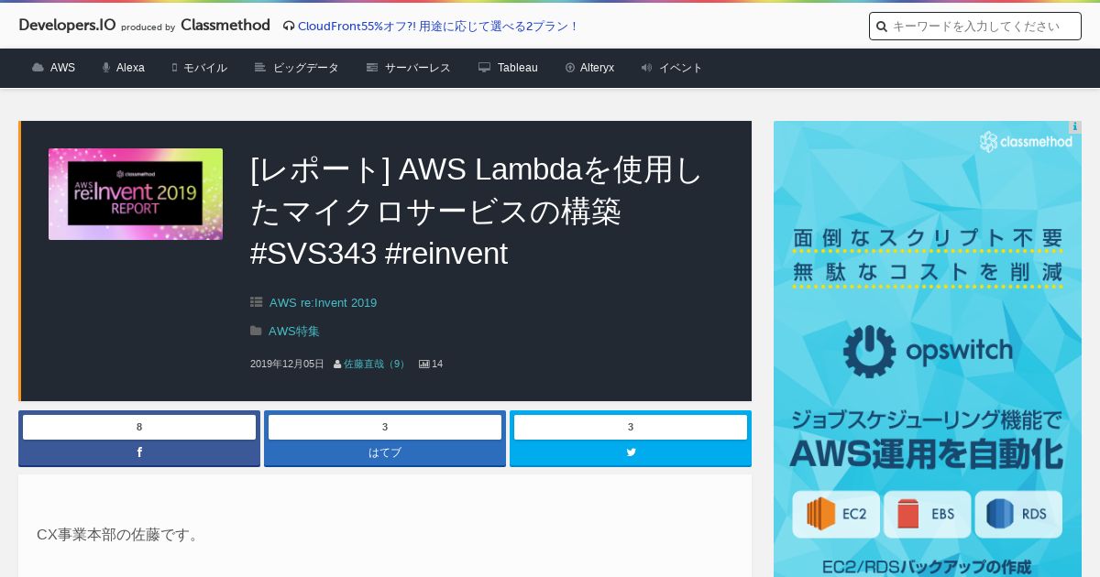The width and height of the screenshot is (1100, 577).
Task: Share the article via はてブ button
Action: [385, 452]
